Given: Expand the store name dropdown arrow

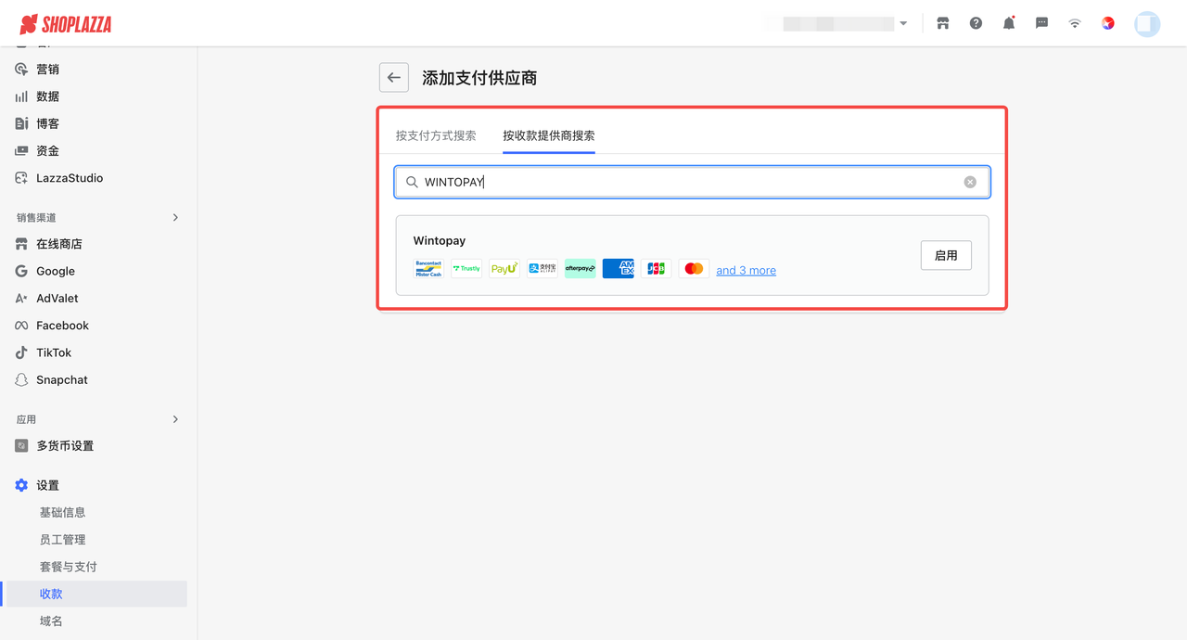Looking at the screenshot, I should 903,24.
